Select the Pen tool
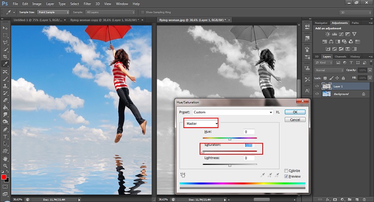The height and width of the screenshot is (202, 374). tap(5, 130)
